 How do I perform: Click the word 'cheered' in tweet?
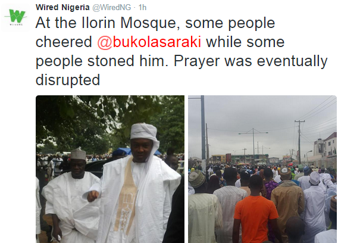click(x=64, y=42)
